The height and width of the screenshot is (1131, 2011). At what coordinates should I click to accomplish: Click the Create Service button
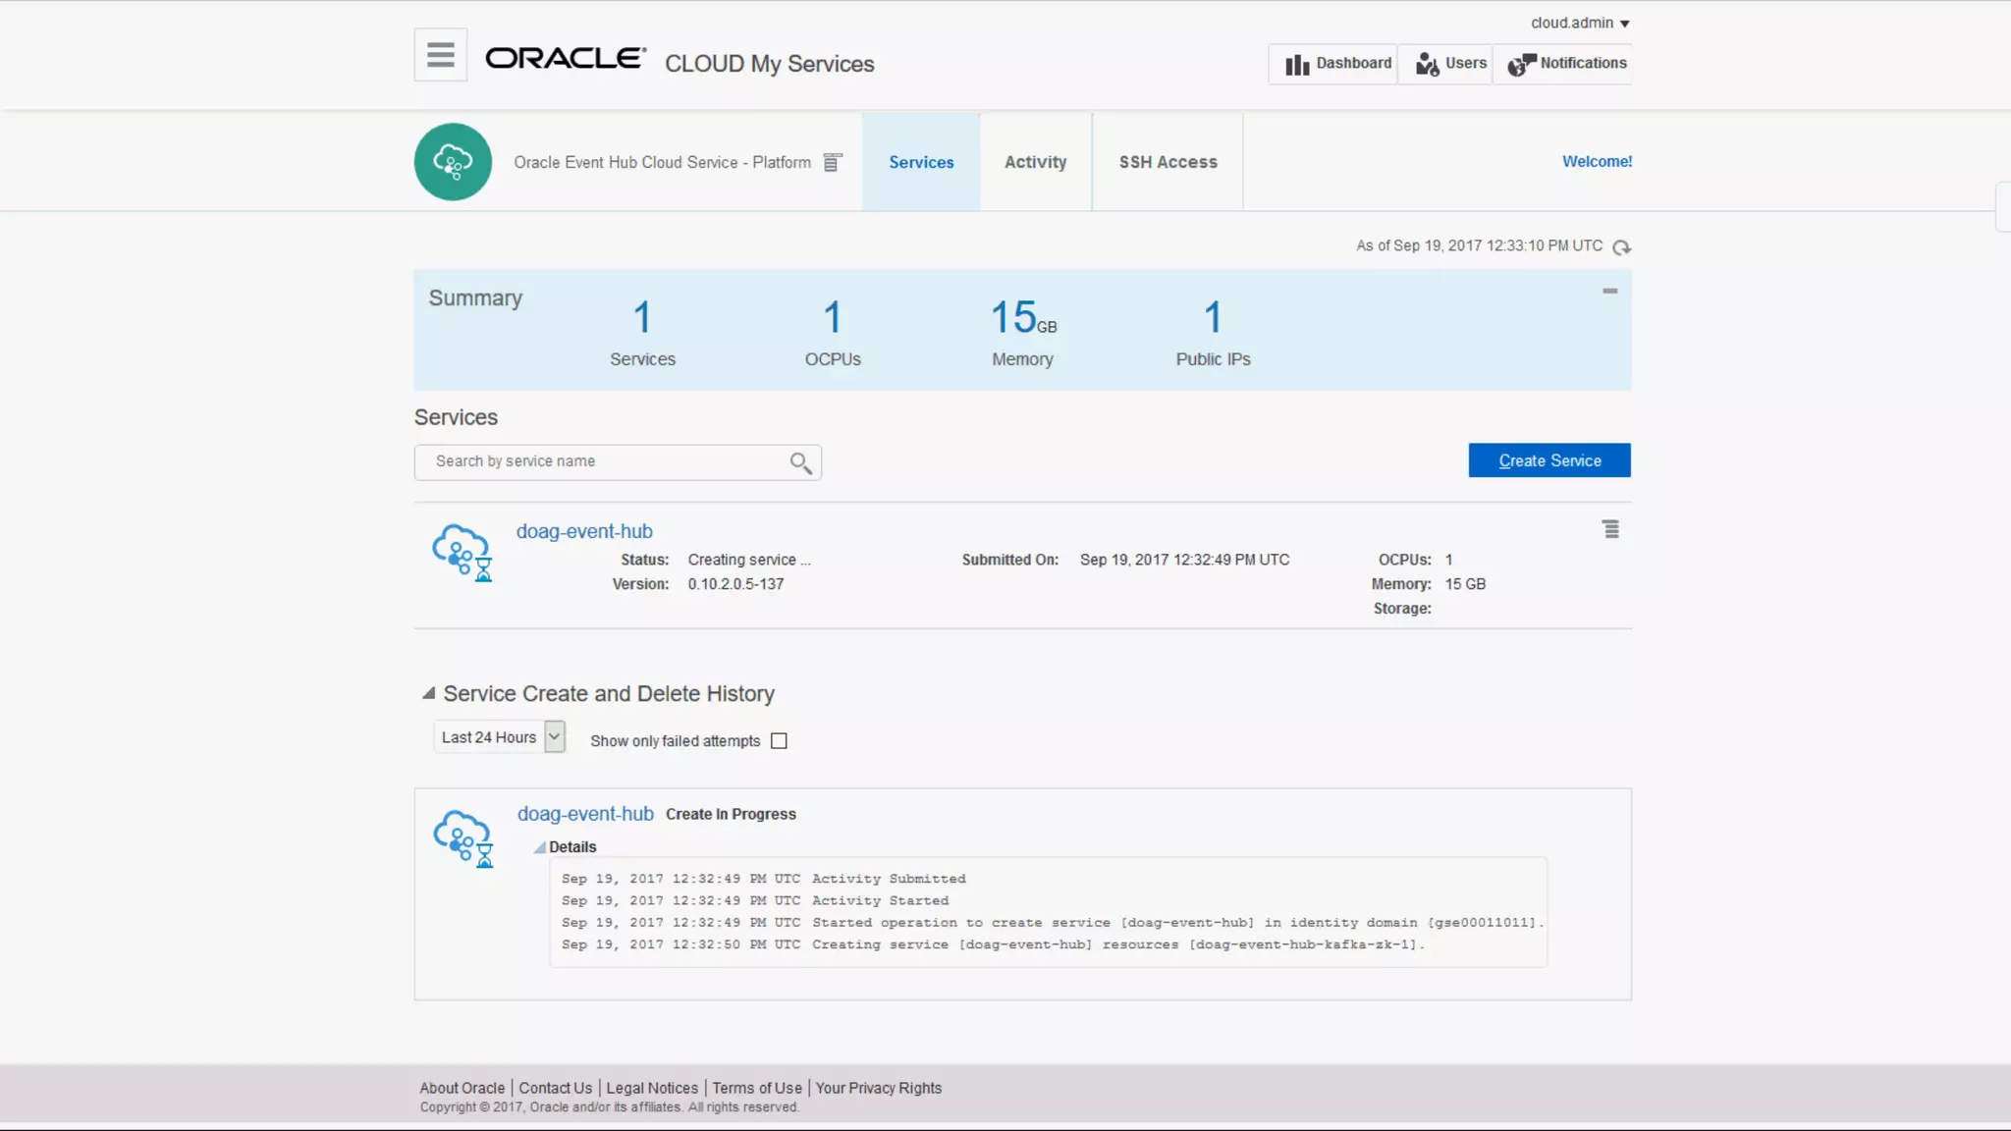pyautogui.click(x=1549, y=460)
